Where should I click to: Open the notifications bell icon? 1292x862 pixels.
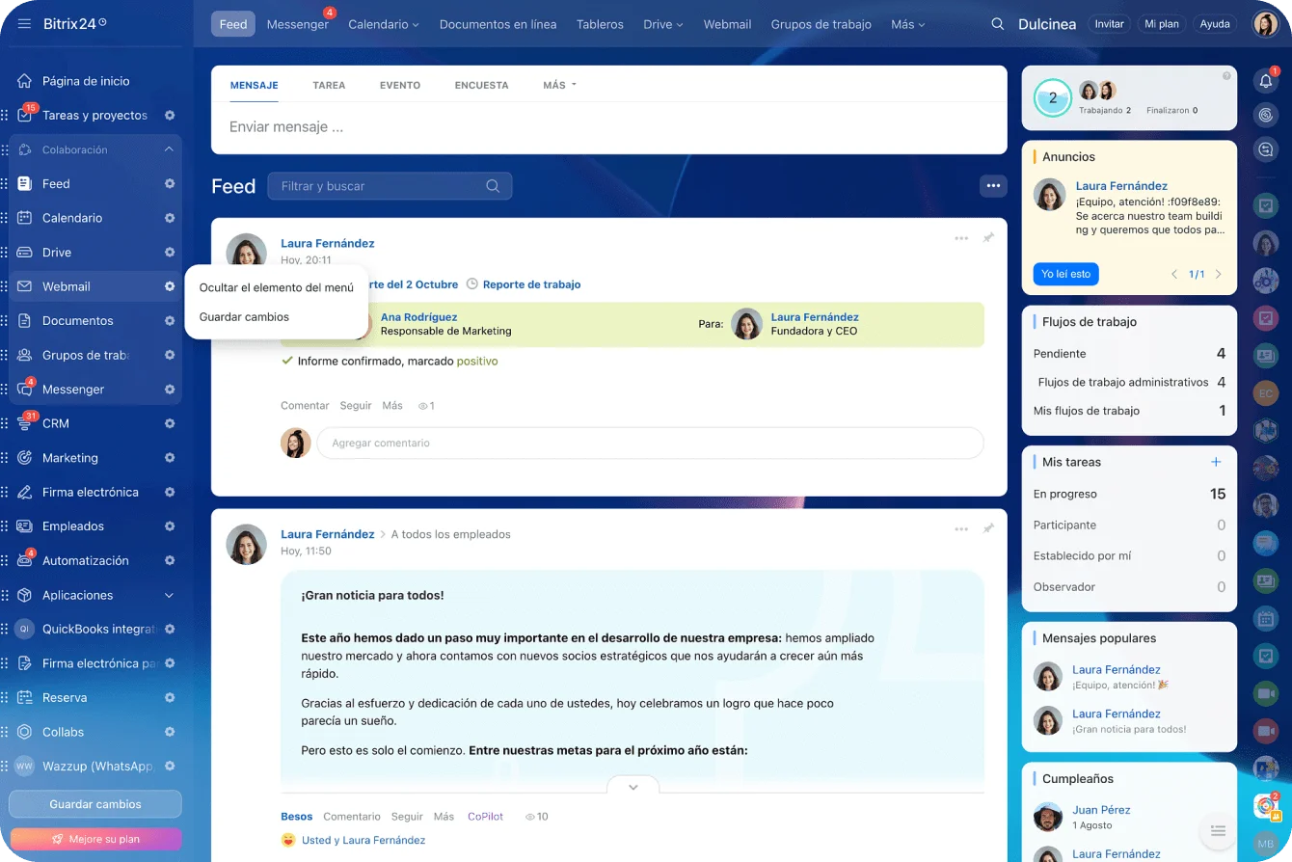tap(1265, 82)
